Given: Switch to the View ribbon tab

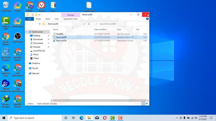Looking at the screenshot, I should (x=56, y=19).
